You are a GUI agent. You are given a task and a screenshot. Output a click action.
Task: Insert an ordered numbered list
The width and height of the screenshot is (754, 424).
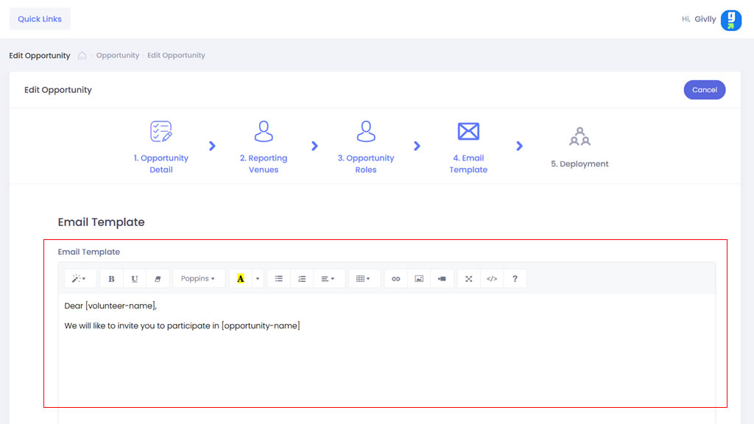pyautogui.click(x=302, y=279)
